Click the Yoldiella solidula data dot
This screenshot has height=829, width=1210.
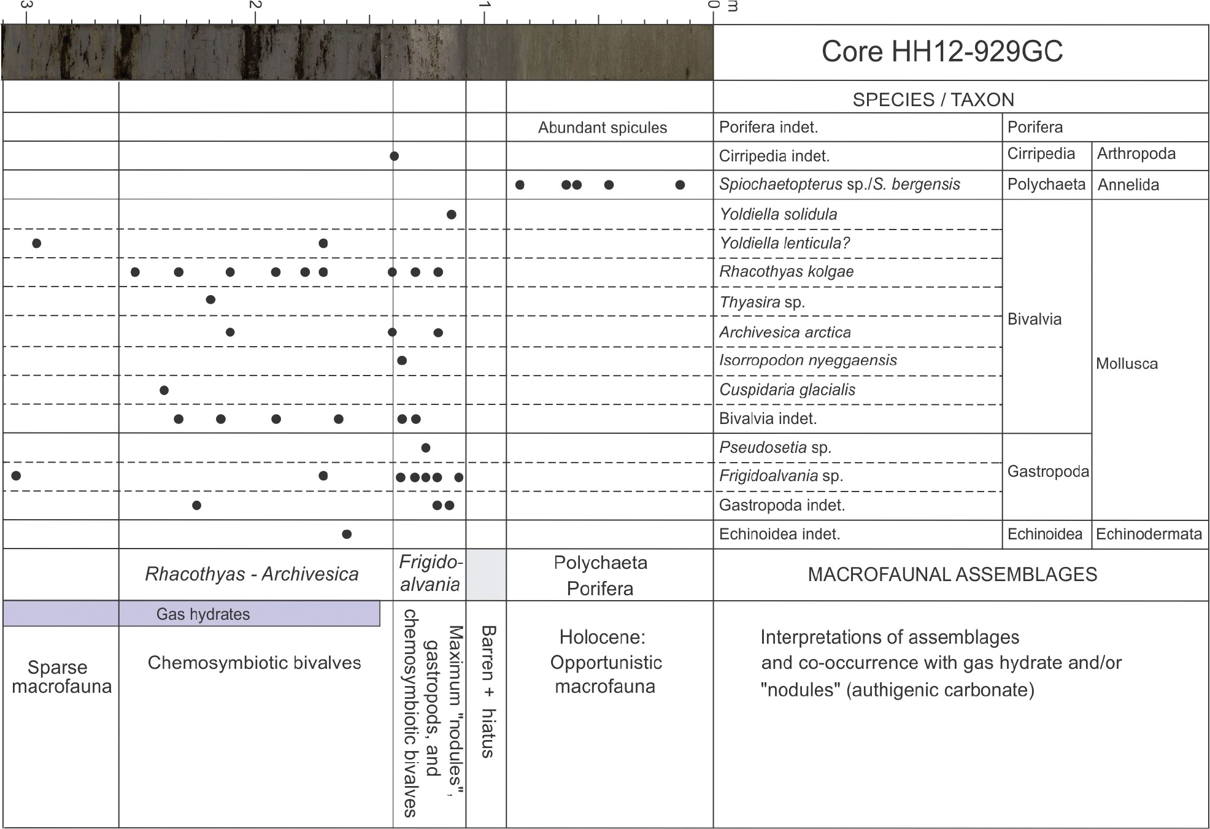[x=451, y=214]
